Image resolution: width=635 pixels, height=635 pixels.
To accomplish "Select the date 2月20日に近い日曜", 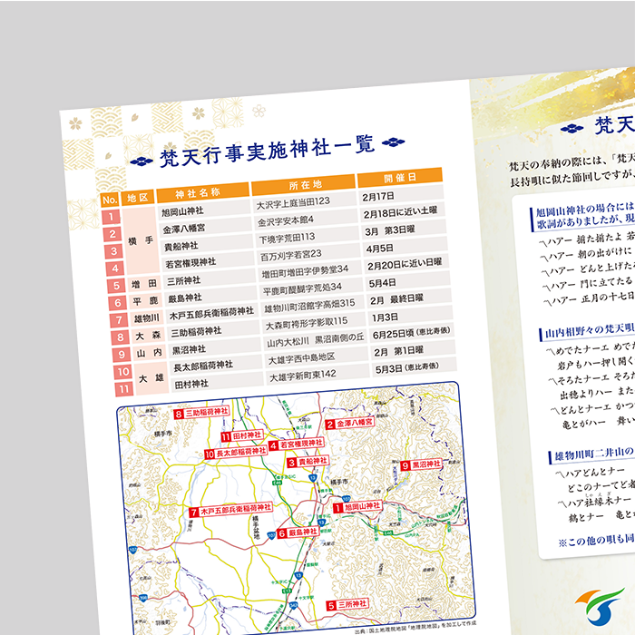I will [x=405, y=264].
